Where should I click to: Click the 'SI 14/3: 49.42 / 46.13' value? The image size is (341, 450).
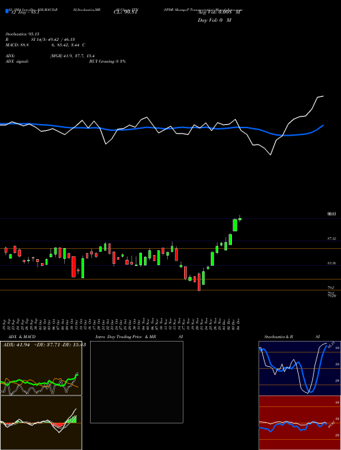[53, 40]
